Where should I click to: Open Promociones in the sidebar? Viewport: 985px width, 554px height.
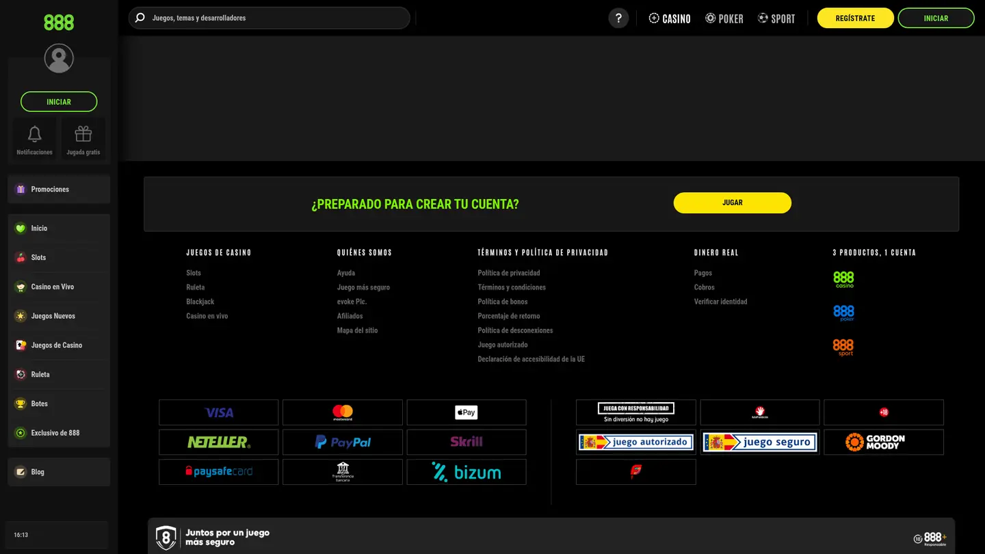(59, 189)
